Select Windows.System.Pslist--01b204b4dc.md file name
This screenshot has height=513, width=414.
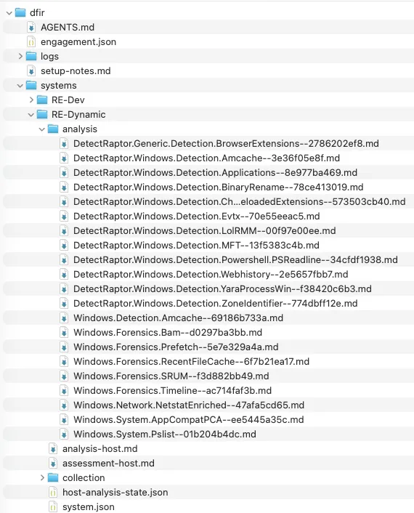(x=164, y=434)
